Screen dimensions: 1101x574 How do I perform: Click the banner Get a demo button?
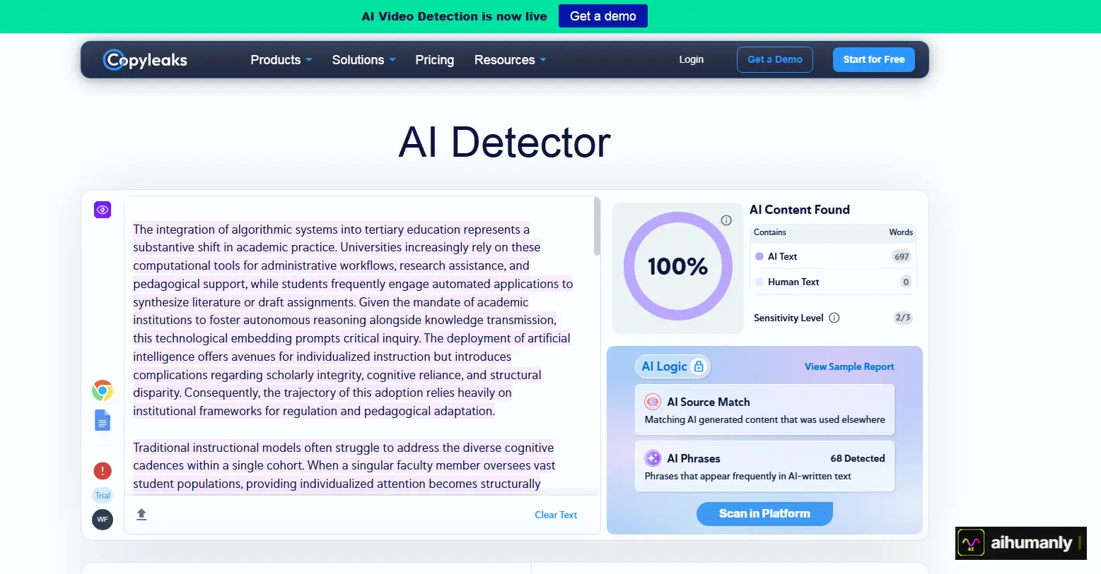pos(603,16)
